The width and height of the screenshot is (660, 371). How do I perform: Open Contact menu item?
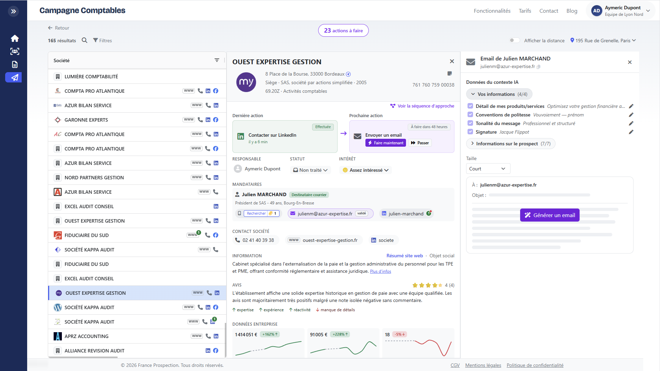(x=549, y=11)
